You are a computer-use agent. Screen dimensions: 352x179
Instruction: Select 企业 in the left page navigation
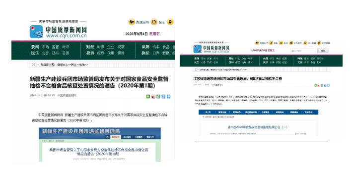click(x=111, y=47)
